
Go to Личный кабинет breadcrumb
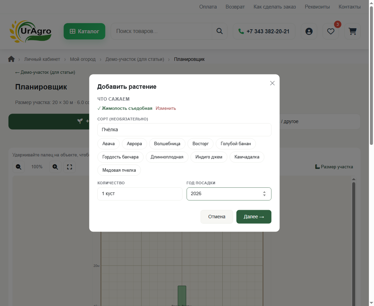[x=42, y=59]
